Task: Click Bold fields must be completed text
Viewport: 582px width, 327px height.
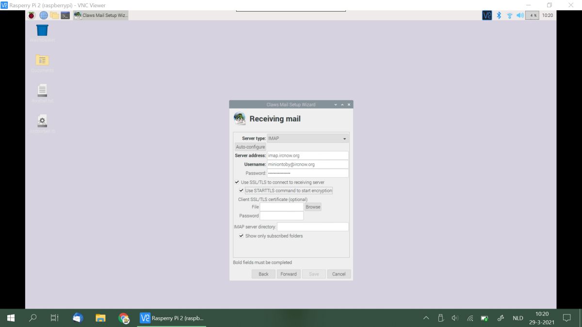Action: [x=262, y=263]
